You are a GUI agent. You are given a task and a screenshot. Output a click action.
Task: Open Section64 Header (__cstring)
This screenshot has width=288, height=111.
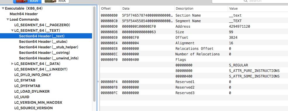click(44, 53)
